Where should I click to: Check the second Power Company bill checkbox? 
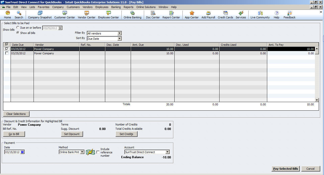[7, 53]
